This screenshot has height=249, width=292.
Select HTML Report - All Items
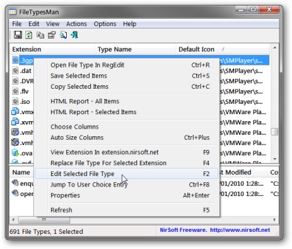[x=127, y=101]
